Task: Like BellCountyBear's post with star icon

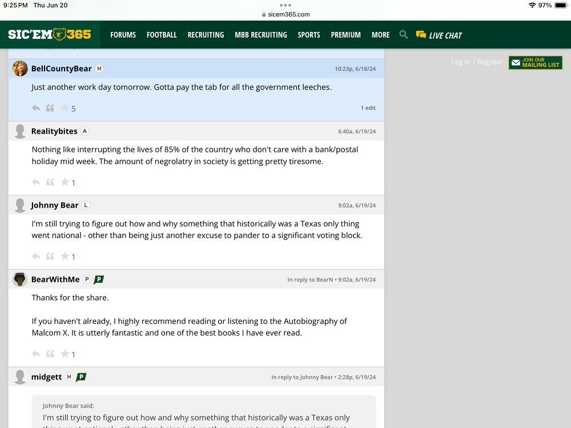Action: click(x=65, y=108)
